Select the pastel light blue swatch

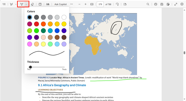tap(57, 44)
